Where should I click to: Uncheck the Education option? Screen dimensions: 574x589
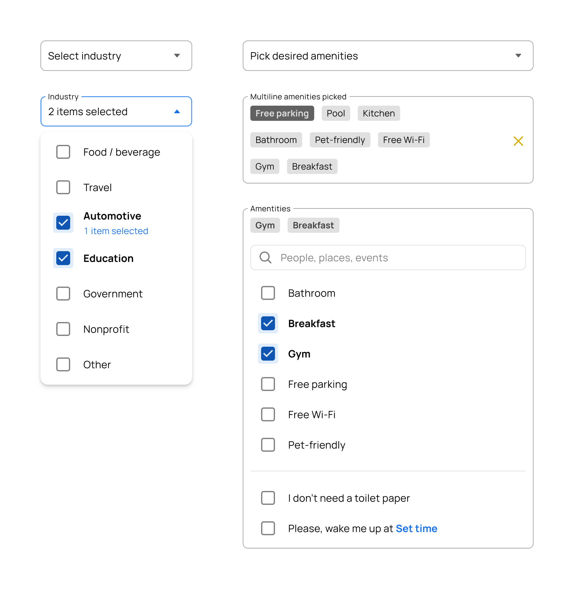[x=63, y=258]
